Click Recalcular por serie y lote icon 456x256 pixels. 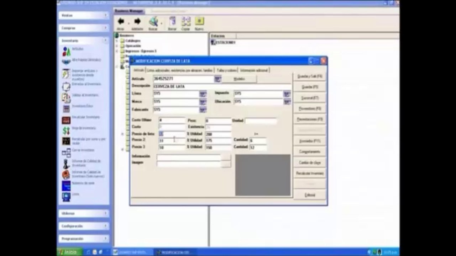point(66,141)
